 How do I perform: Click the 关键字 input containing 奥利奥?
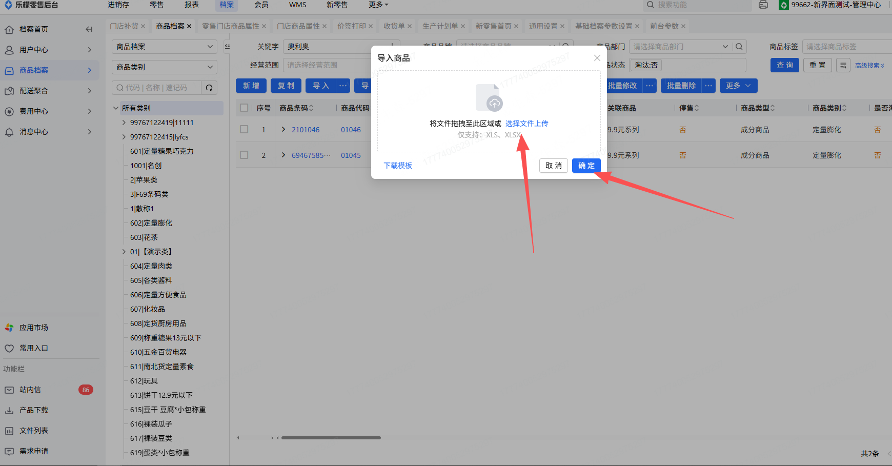[341, 47]
